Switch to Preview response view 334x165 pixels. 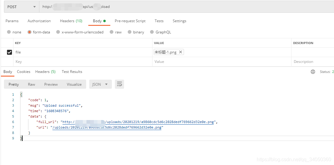point(51,84)
